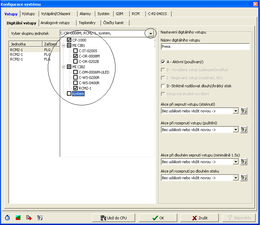The height and width of the screenshot is (225, 260).
Task: Click the red-green blocks icon in bottom toolbar
Action: coord(18,218)
